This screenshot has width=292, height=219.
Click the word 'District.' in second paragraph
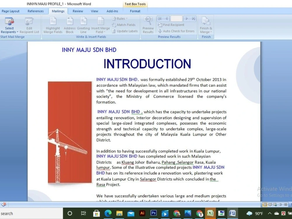coord(104,140)
